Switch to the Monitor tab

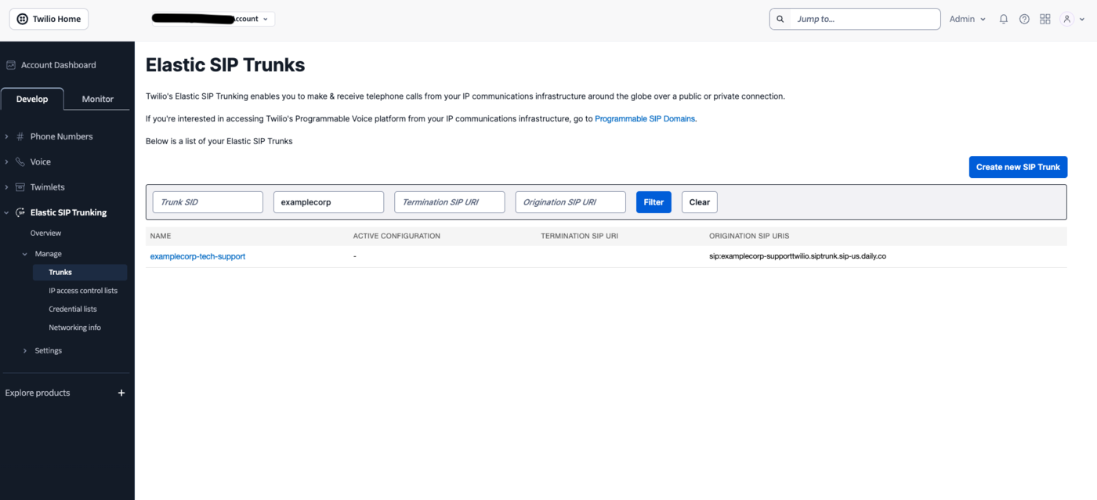pos(98,99)
